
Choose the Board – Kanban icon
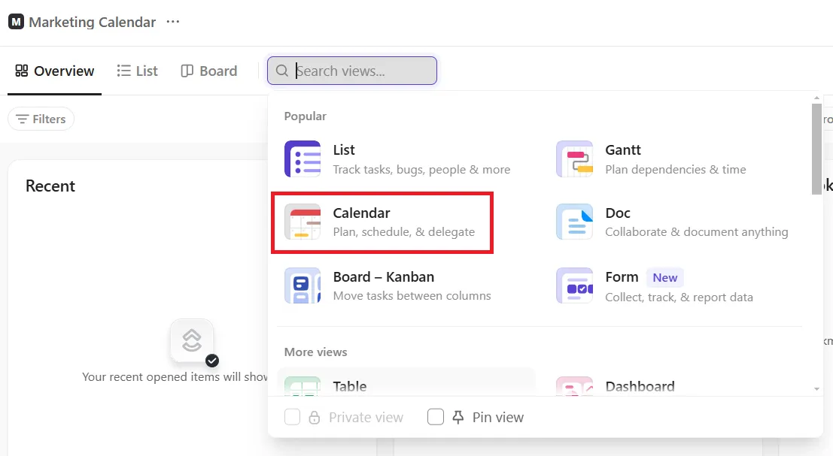302,285
